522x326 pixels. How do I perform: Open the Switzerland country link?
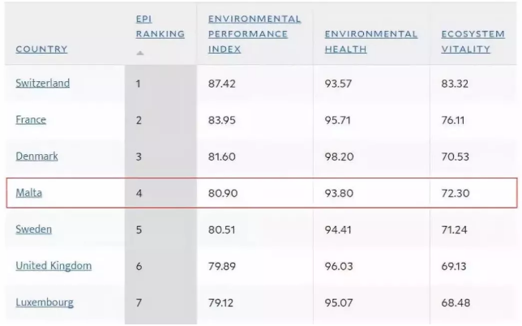pyautogui.click(x=42, y=83)
